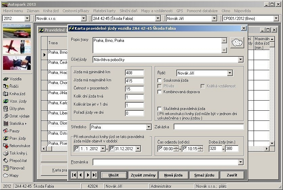Open Mapy from the left sidebar
The height and width of the screenshot is (190, 283).
pyautogui.click(x=14, y=175)
